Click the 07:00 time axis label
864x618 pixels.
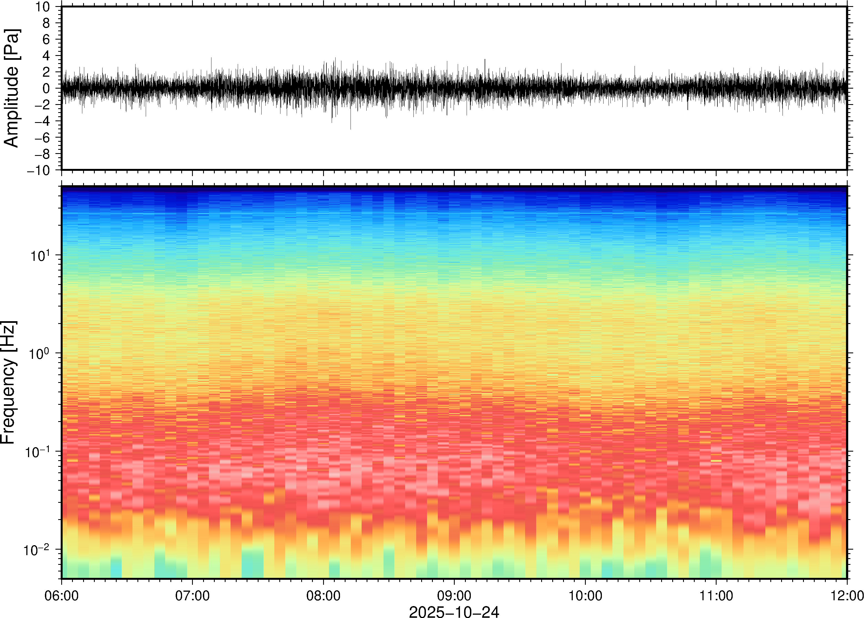[x=192, y=596]
